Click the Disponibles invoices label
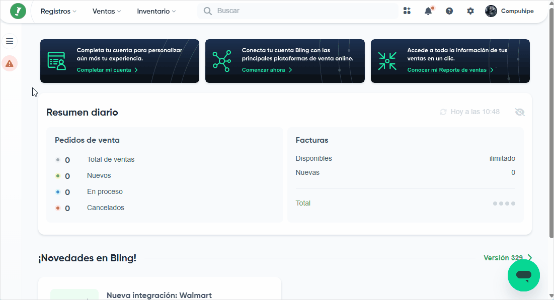Viewport: 554px width, 300px height. (314, 158)
